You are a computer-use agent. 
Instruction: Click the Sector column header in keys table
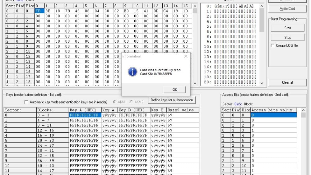click(20, 110)
